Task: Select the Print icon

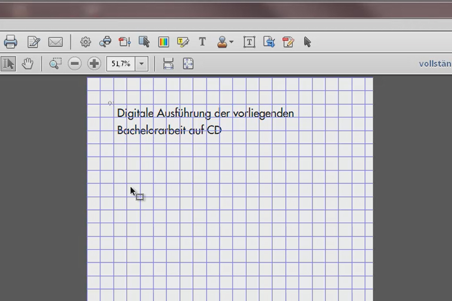Action: tap(11, 42)
